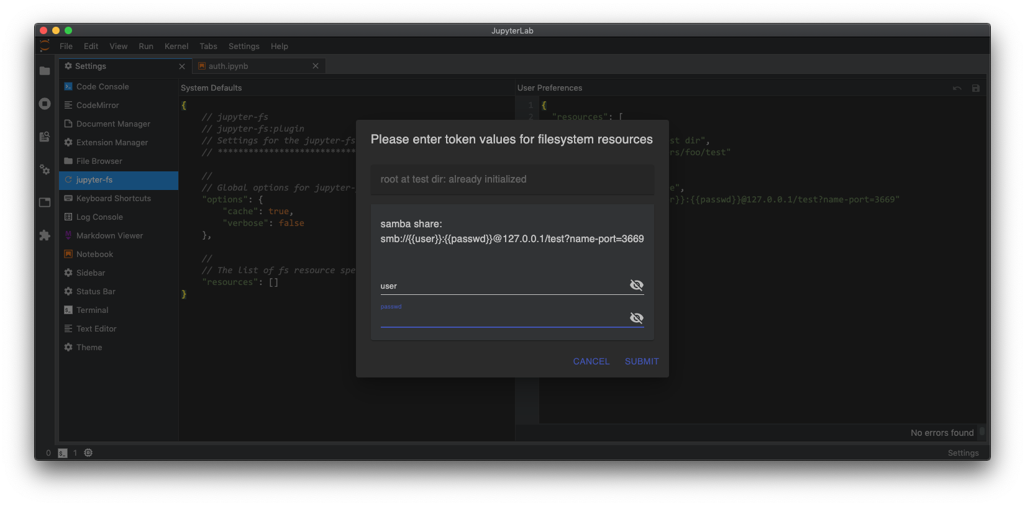
Task: Open the Kernel menu
Action: point(176,47)
